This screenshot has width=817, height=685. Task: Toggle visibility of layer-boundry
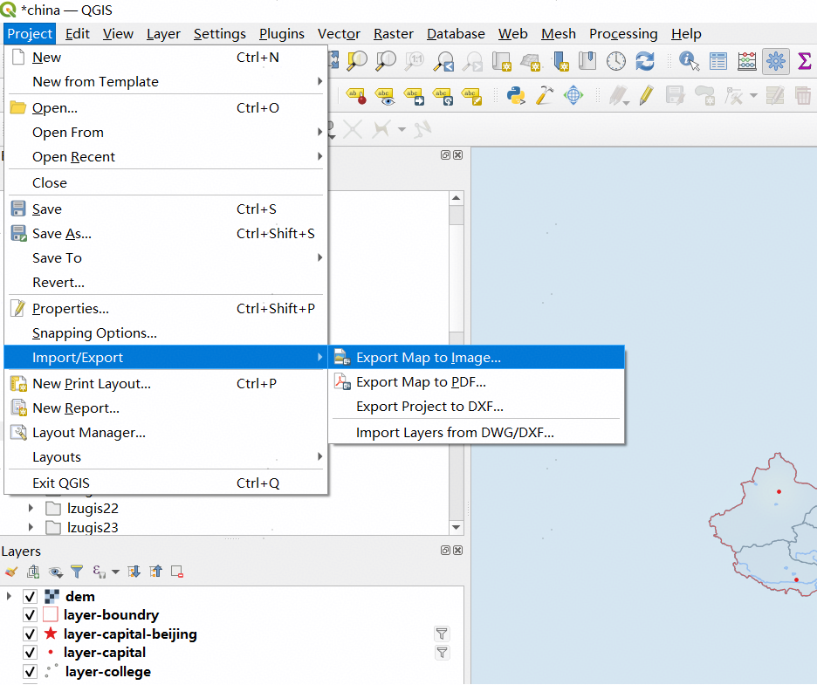point(31,615)
